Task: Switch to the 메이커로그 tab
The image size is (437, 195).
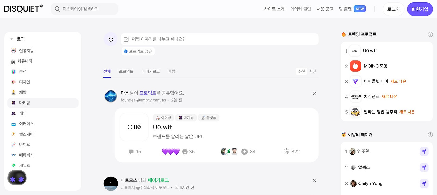Action: coord(151,71)
